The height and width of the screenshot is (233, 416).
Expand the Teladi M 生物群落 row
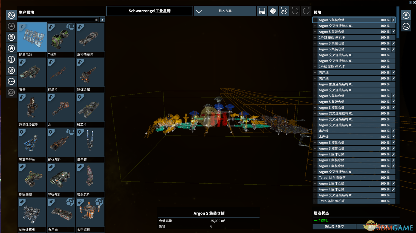point(315,178)
